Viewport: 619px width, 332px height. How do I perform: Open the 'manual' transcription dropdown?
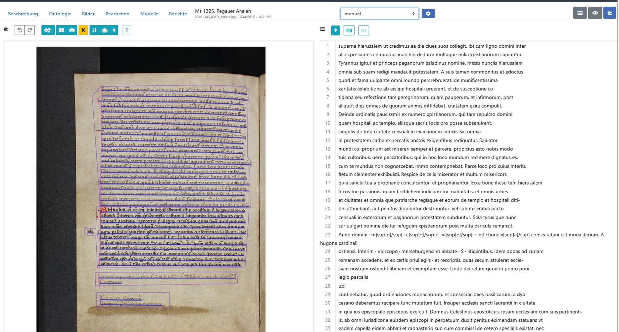[x=379, y=14]
